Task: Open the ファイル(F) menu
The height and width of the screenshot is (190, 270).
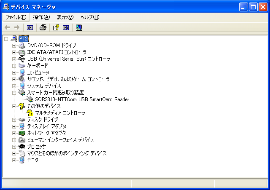Action: pos(16,17)
